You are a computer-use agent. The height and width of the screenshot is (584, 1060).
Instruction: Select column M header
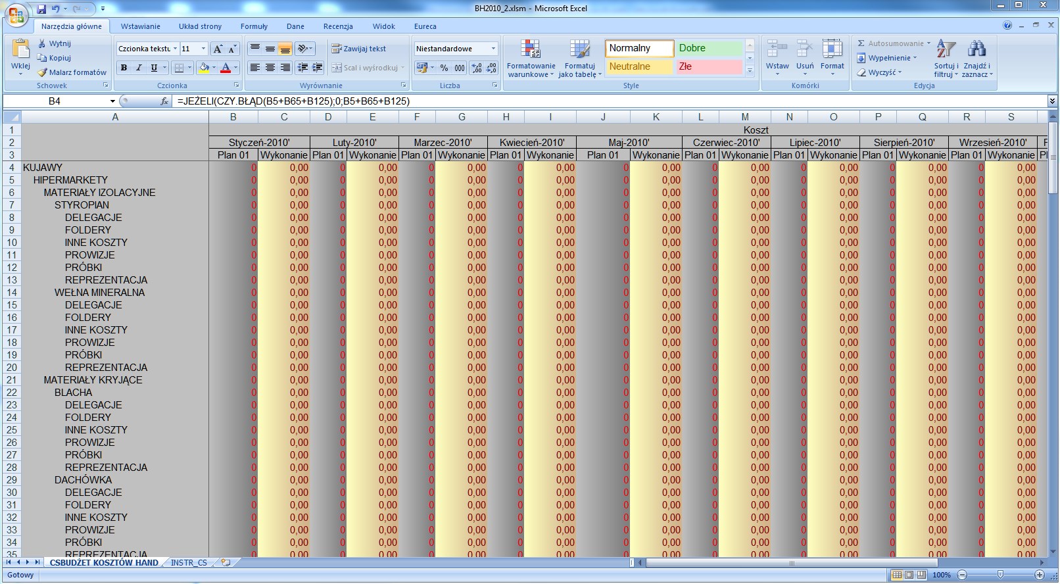point(744,117)
